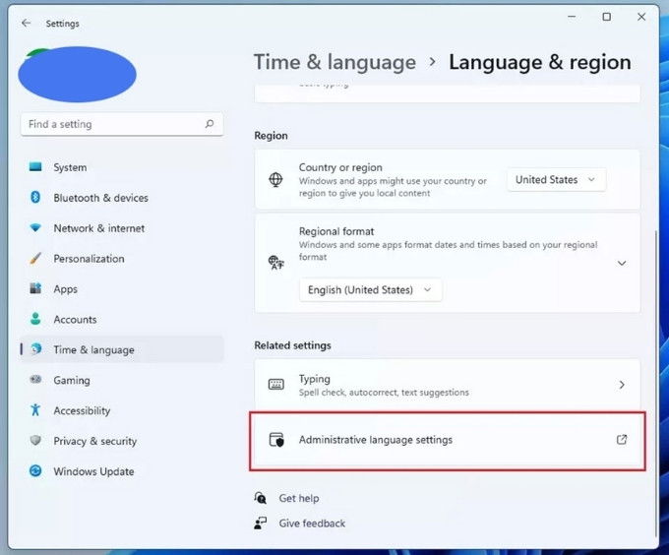This screenshot has width=669, height=555.
Task: Select Network & internet category
Action: (x=122, y=228)
